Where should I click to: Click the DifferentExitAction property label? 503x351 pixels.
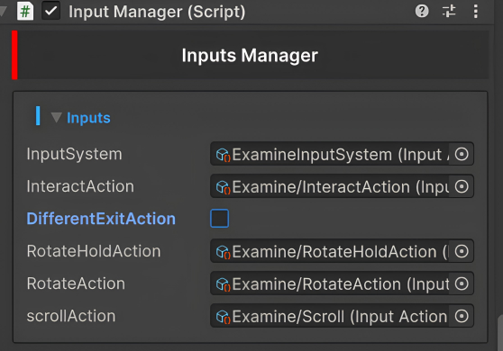(101, 219)
